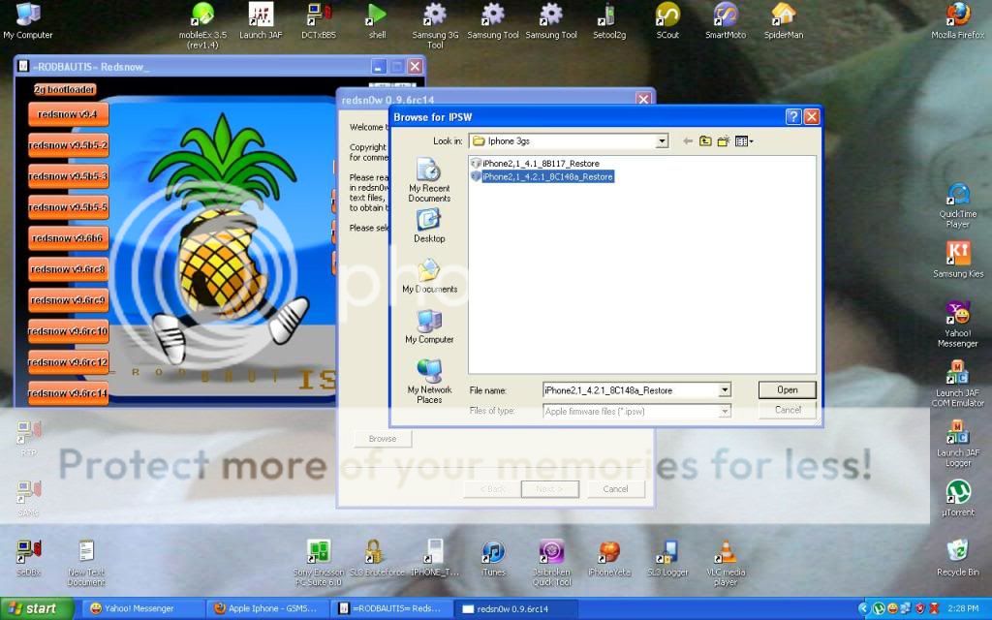Launch redsnow v9.6rc8 from the launcher
The width and height of the screenshot is (992, 620).
pyautogui.click(x=68, y=269)
